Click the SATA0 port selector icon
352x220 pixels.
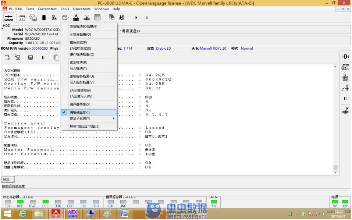tap(8, 18)
